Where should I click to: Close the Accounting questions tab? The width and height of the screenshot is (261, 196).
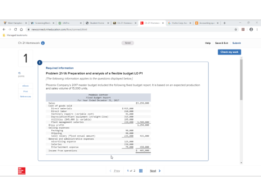(218, 23)
